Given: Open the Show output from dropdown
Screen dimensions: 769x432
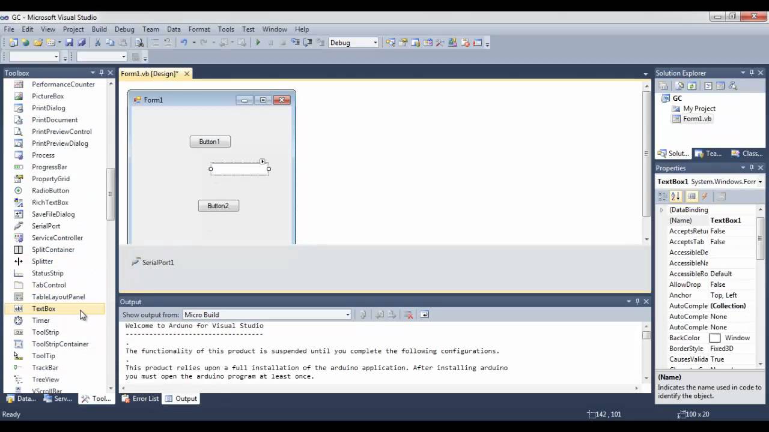Looking at the screenshot, I should (347, 314).
